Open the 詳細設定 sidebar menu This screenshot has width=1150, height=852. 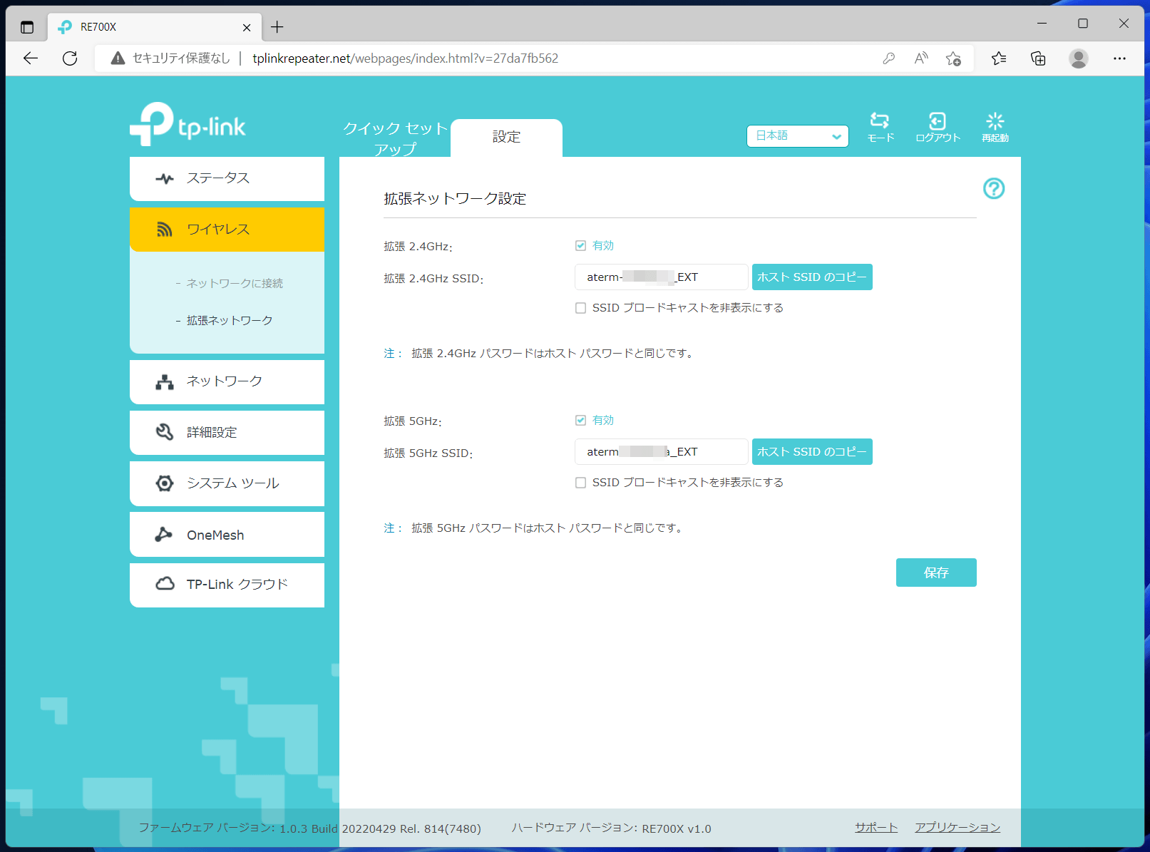[x=227, y=432]
